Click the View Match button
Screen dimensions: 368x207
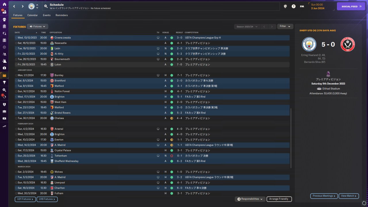tap(349, 196)
